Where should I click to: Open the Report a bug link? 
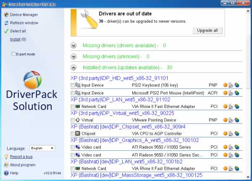21,157
